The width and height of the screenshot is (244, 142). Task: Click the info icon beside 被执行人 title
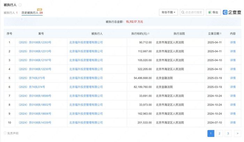coord(20,5)
